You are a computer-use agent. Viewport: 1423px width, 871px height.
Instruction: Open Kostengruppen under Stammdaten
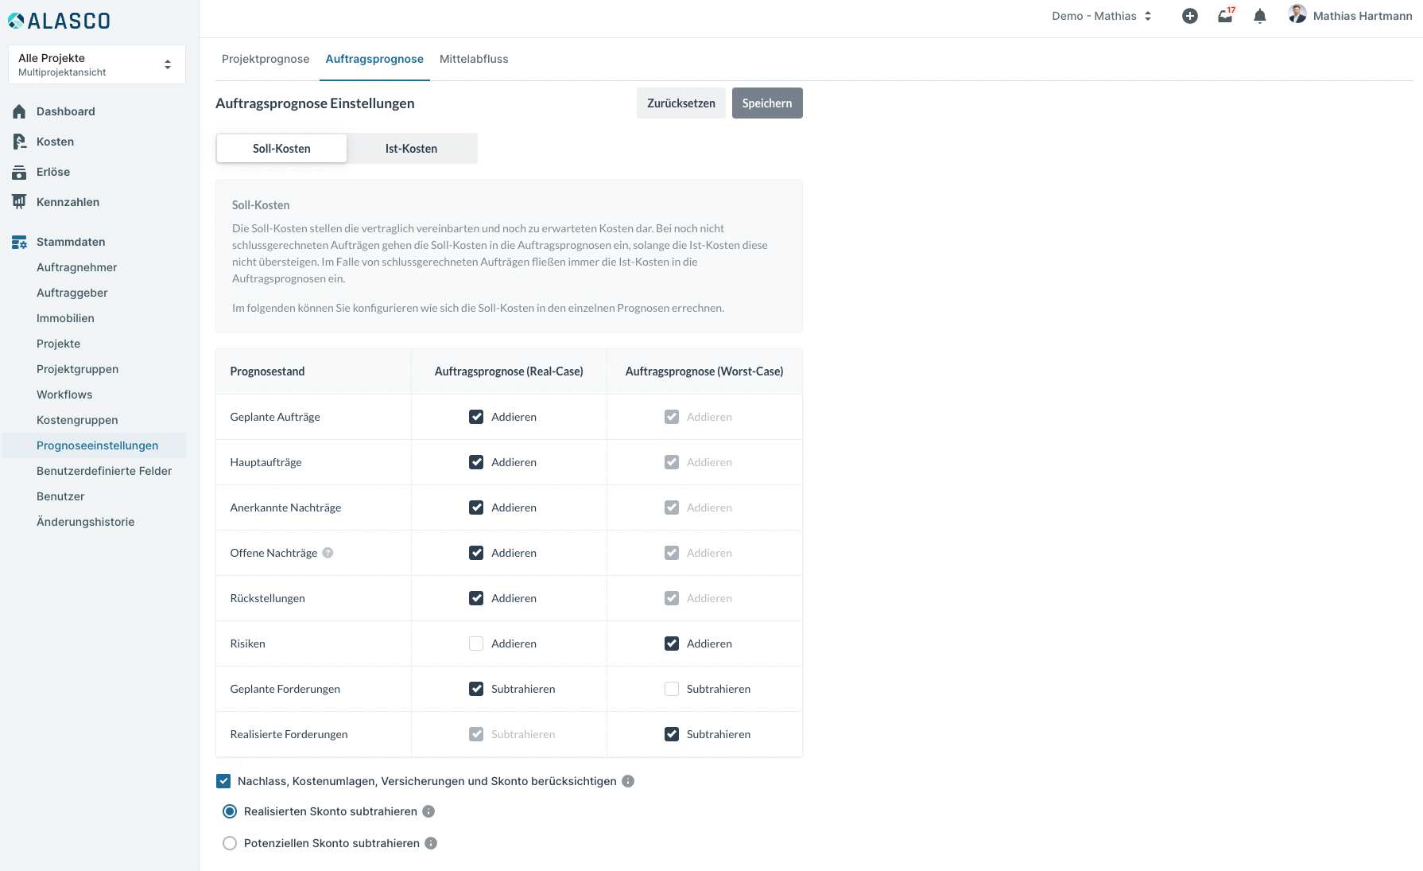tap(77, 420)
